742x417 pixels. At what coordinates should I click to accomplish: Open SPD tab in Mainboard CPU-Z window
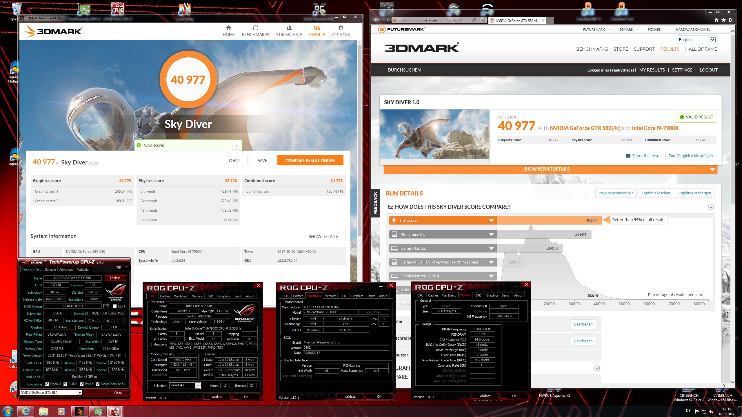point(343,296)
